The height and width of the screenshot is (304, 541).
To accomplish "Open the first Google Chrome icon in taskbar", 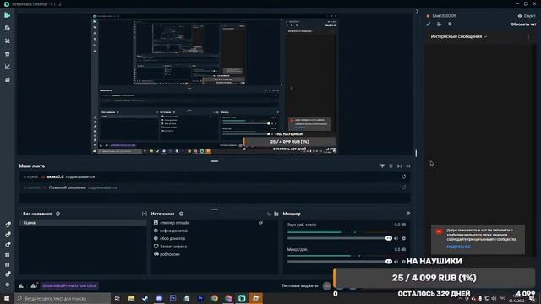I will click(214, 298).
